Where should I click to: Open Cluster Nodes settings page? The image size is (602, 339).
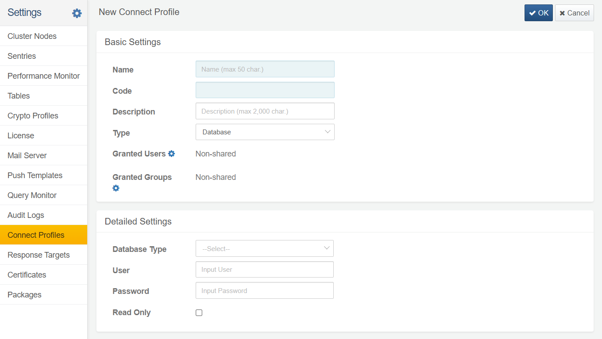click(x=44, y=36)
